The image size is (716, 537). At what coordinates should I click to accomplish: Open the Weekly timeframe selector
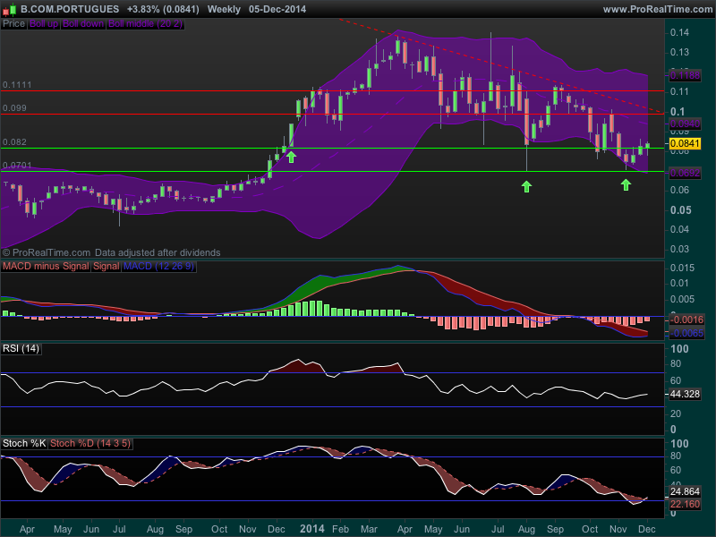point(226,9)
